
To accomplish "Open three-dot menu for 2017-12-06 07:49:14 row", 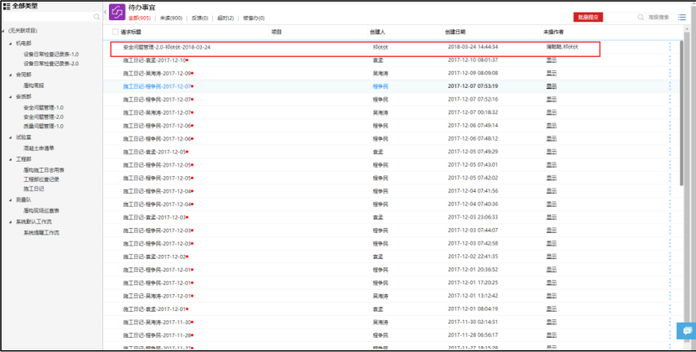I will (x=670, y=126).
